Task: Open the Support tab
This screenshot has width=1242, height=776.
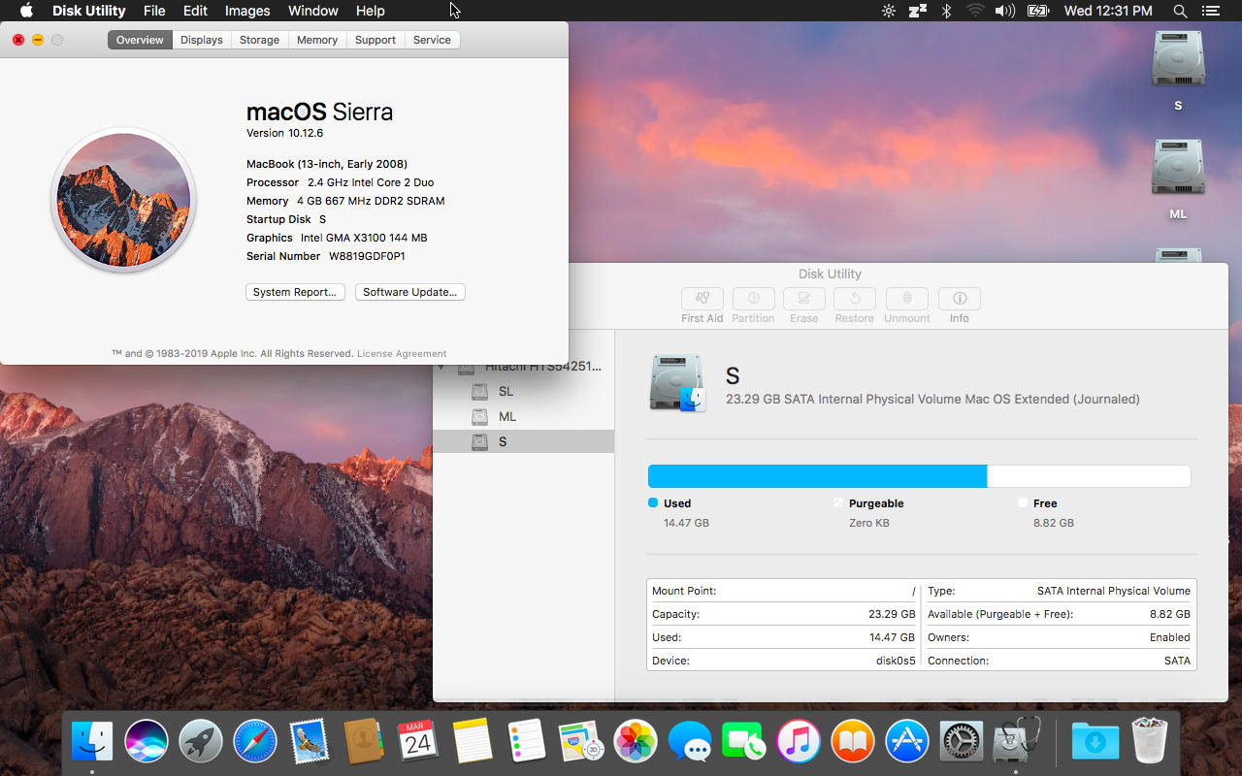Action: pos(376,40)
